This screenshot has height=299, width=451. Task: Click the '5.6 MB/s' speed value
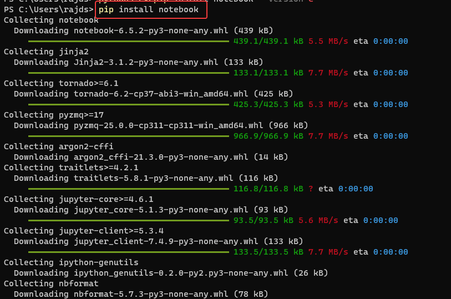[x=318, y=220]
